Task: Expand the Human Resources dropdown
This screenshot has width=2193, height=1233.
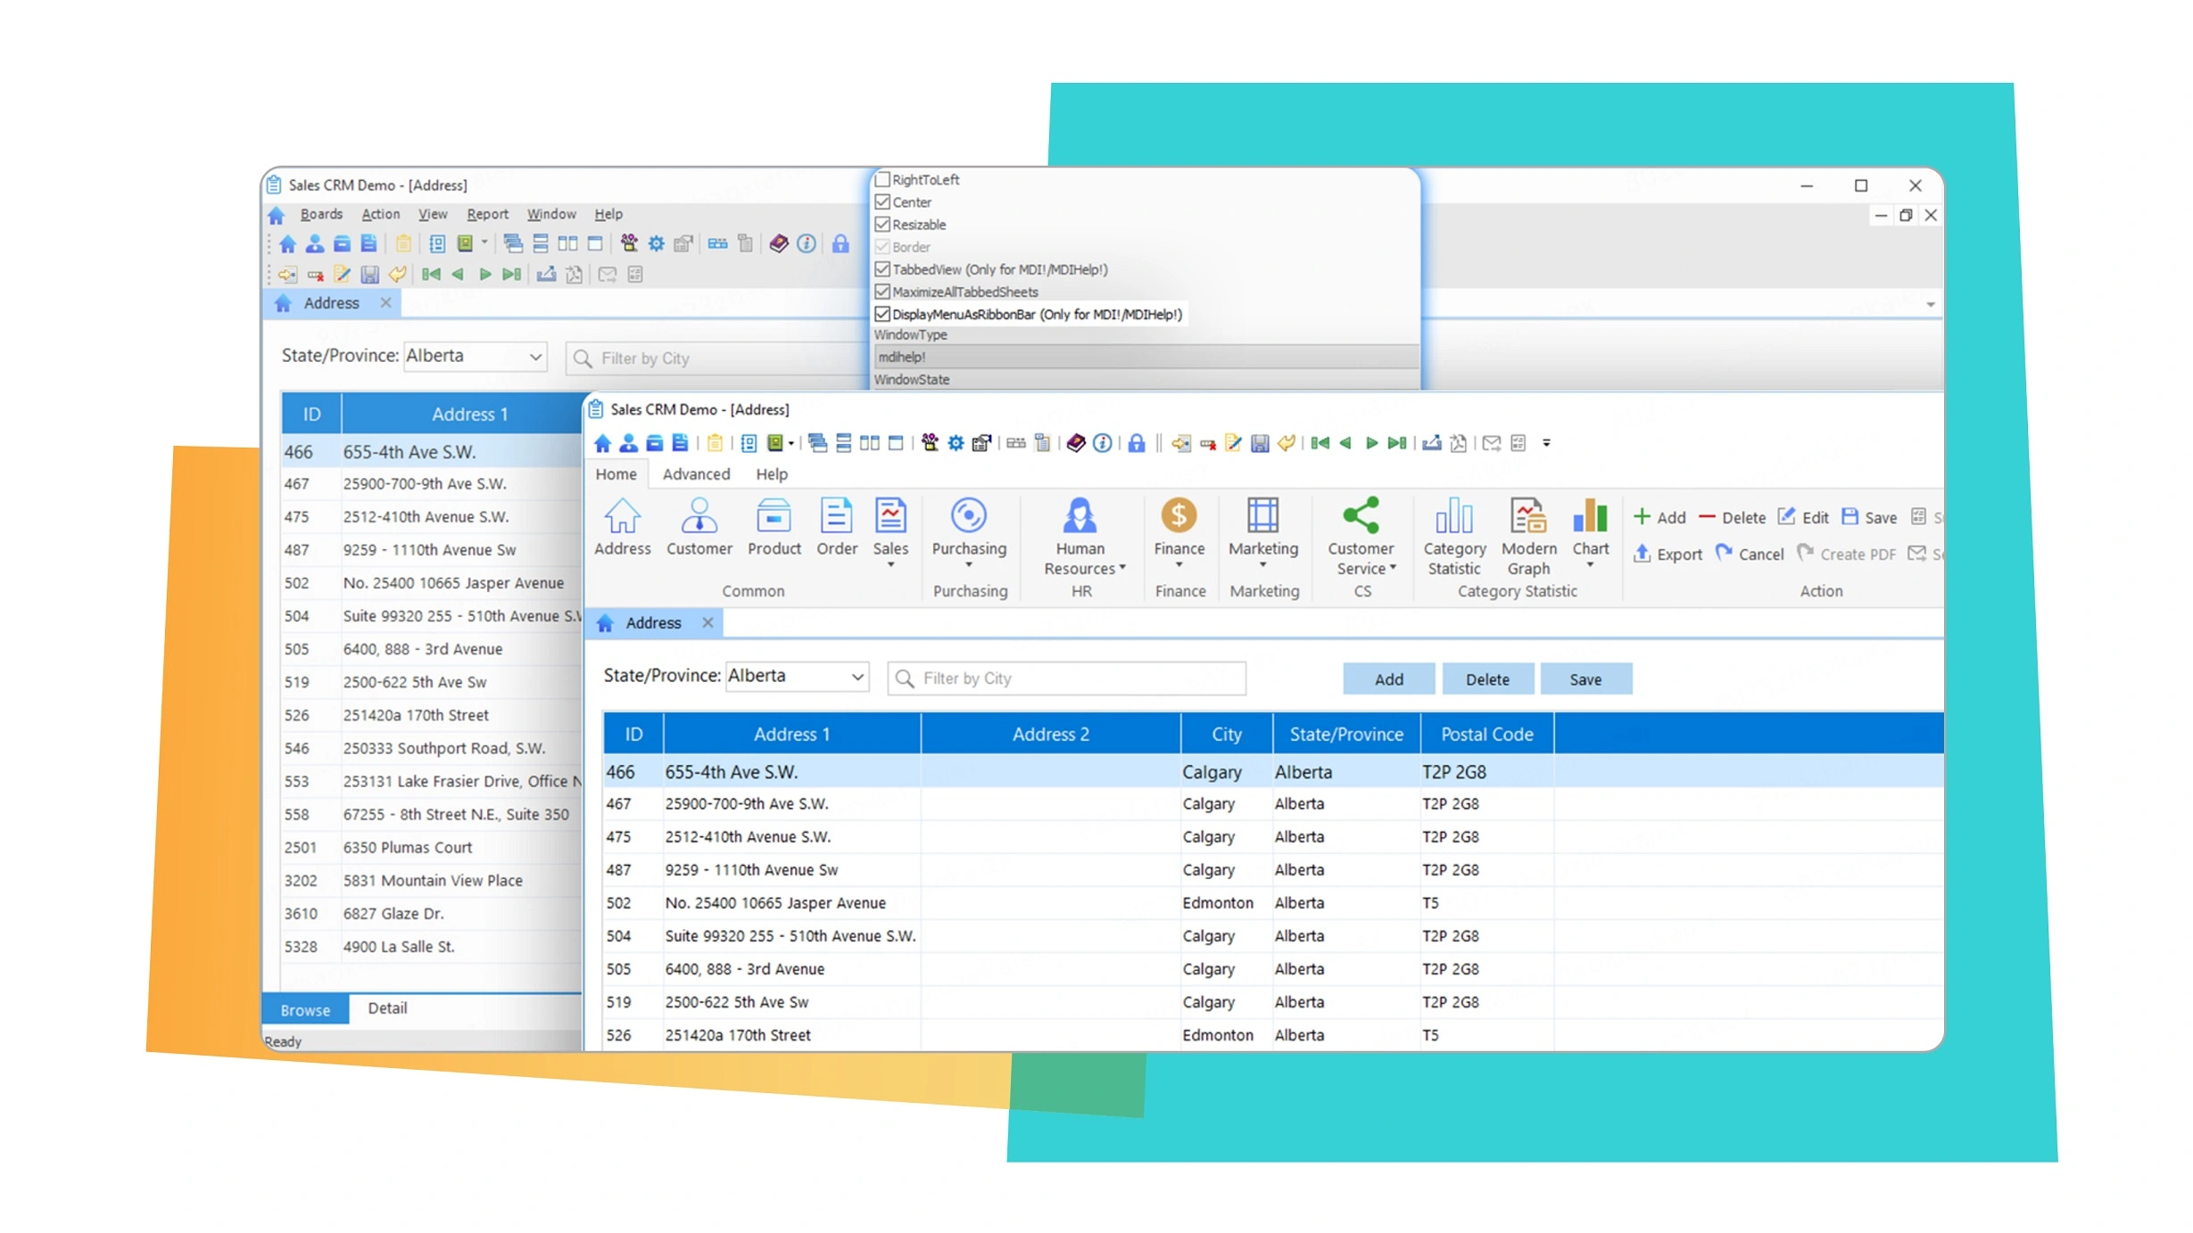Action: (x=1122, y=568)
